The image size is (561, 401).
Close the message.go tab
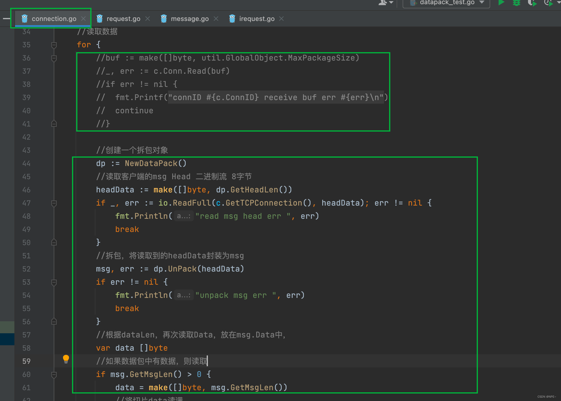coord(216,19)
